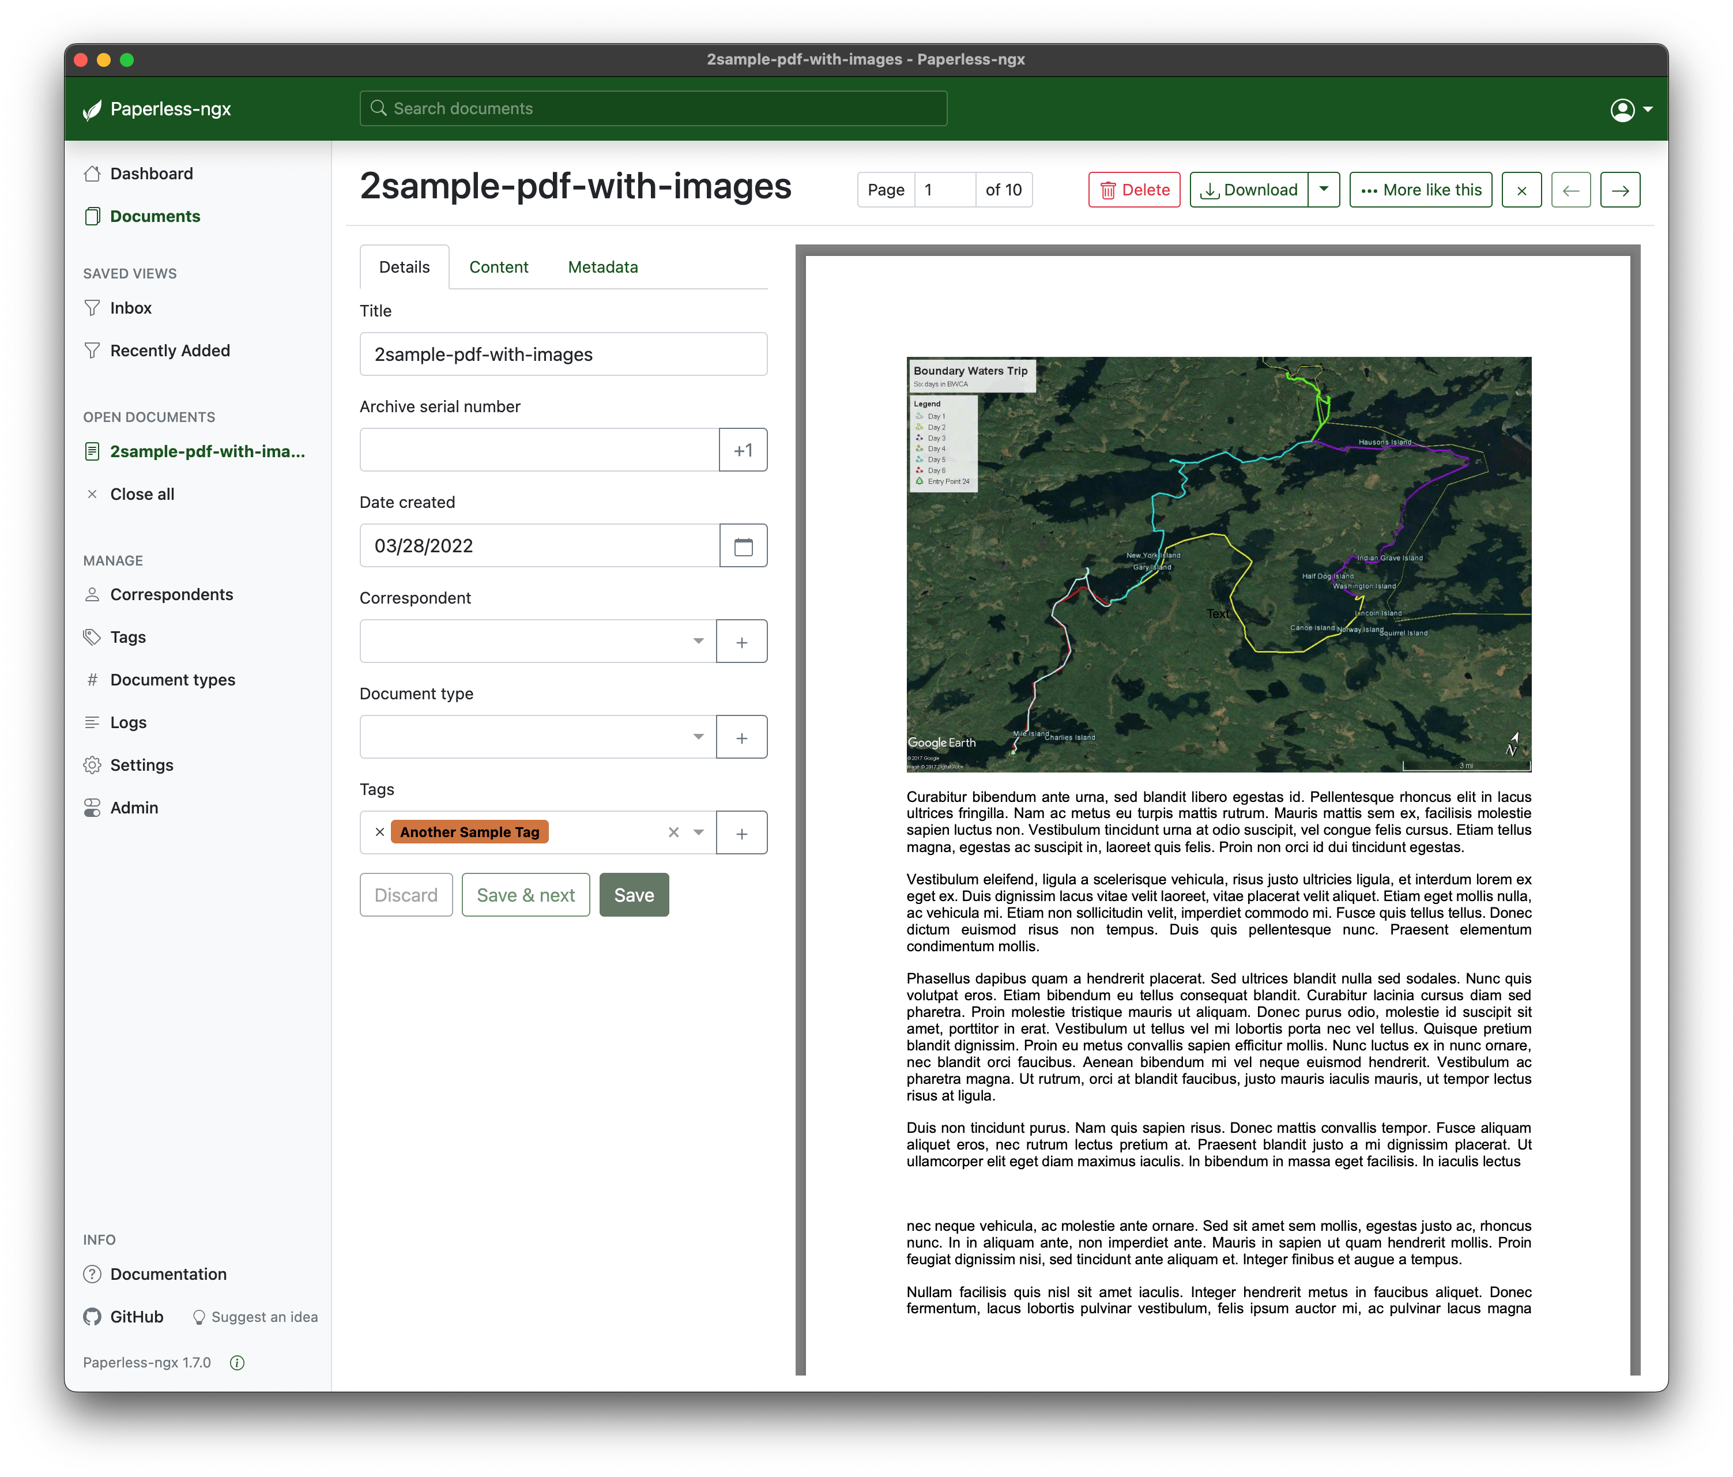Open the Correspondent dropdown
The image size is (1733, 1477).
click(x=538, y=642)
